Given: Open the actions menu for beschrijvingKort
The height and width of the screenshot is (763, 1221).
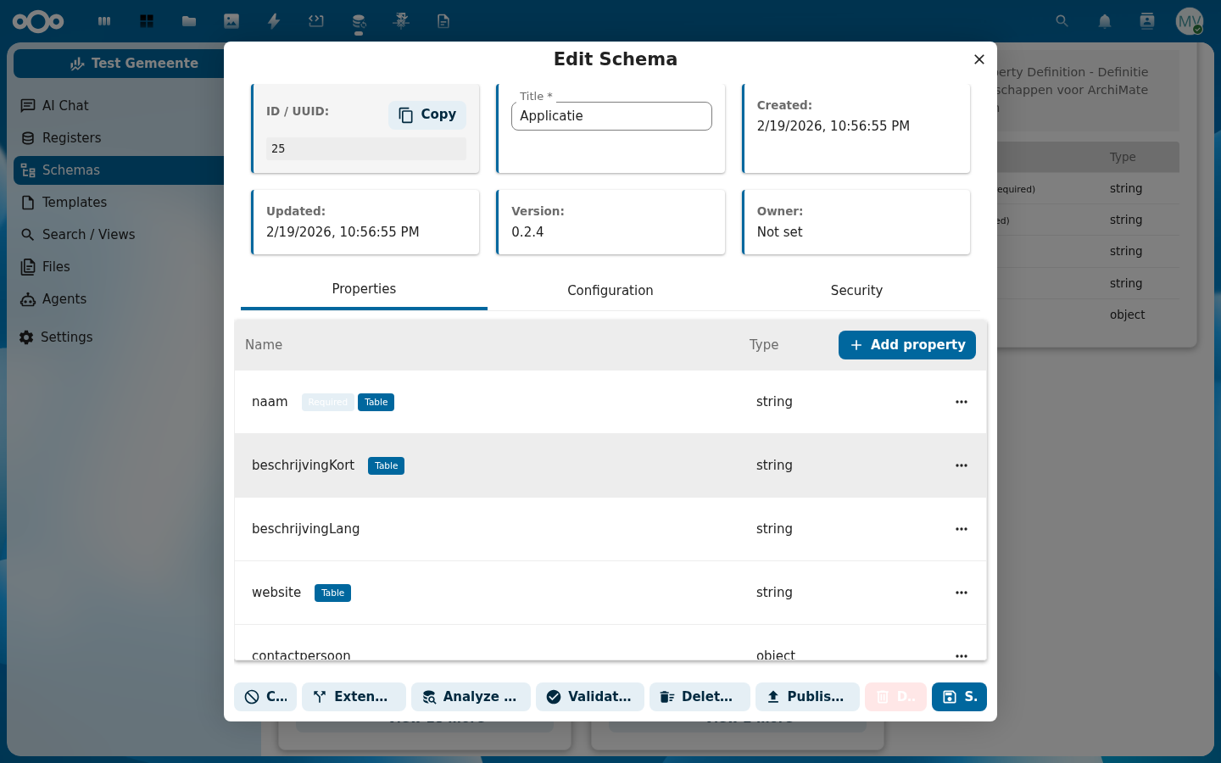Looking at the screenshot, I should [x=961, y=465].
